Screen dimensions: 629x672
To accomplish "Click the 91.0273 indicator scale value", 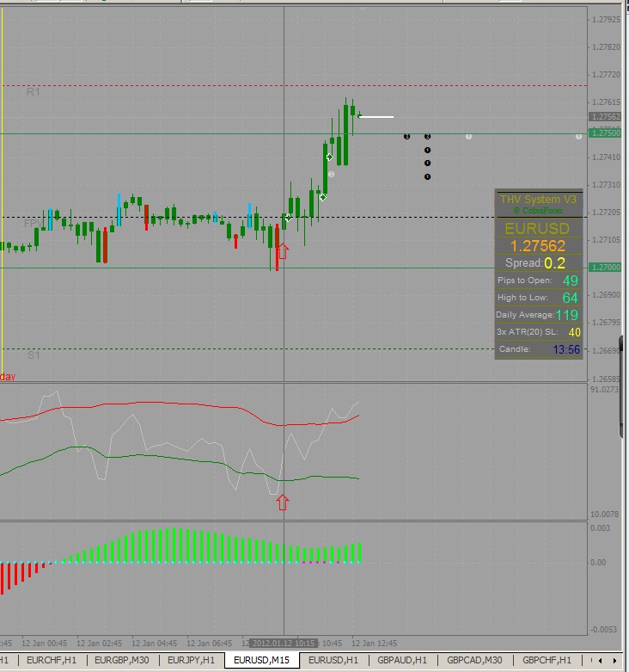I will (x=604, y=390).
